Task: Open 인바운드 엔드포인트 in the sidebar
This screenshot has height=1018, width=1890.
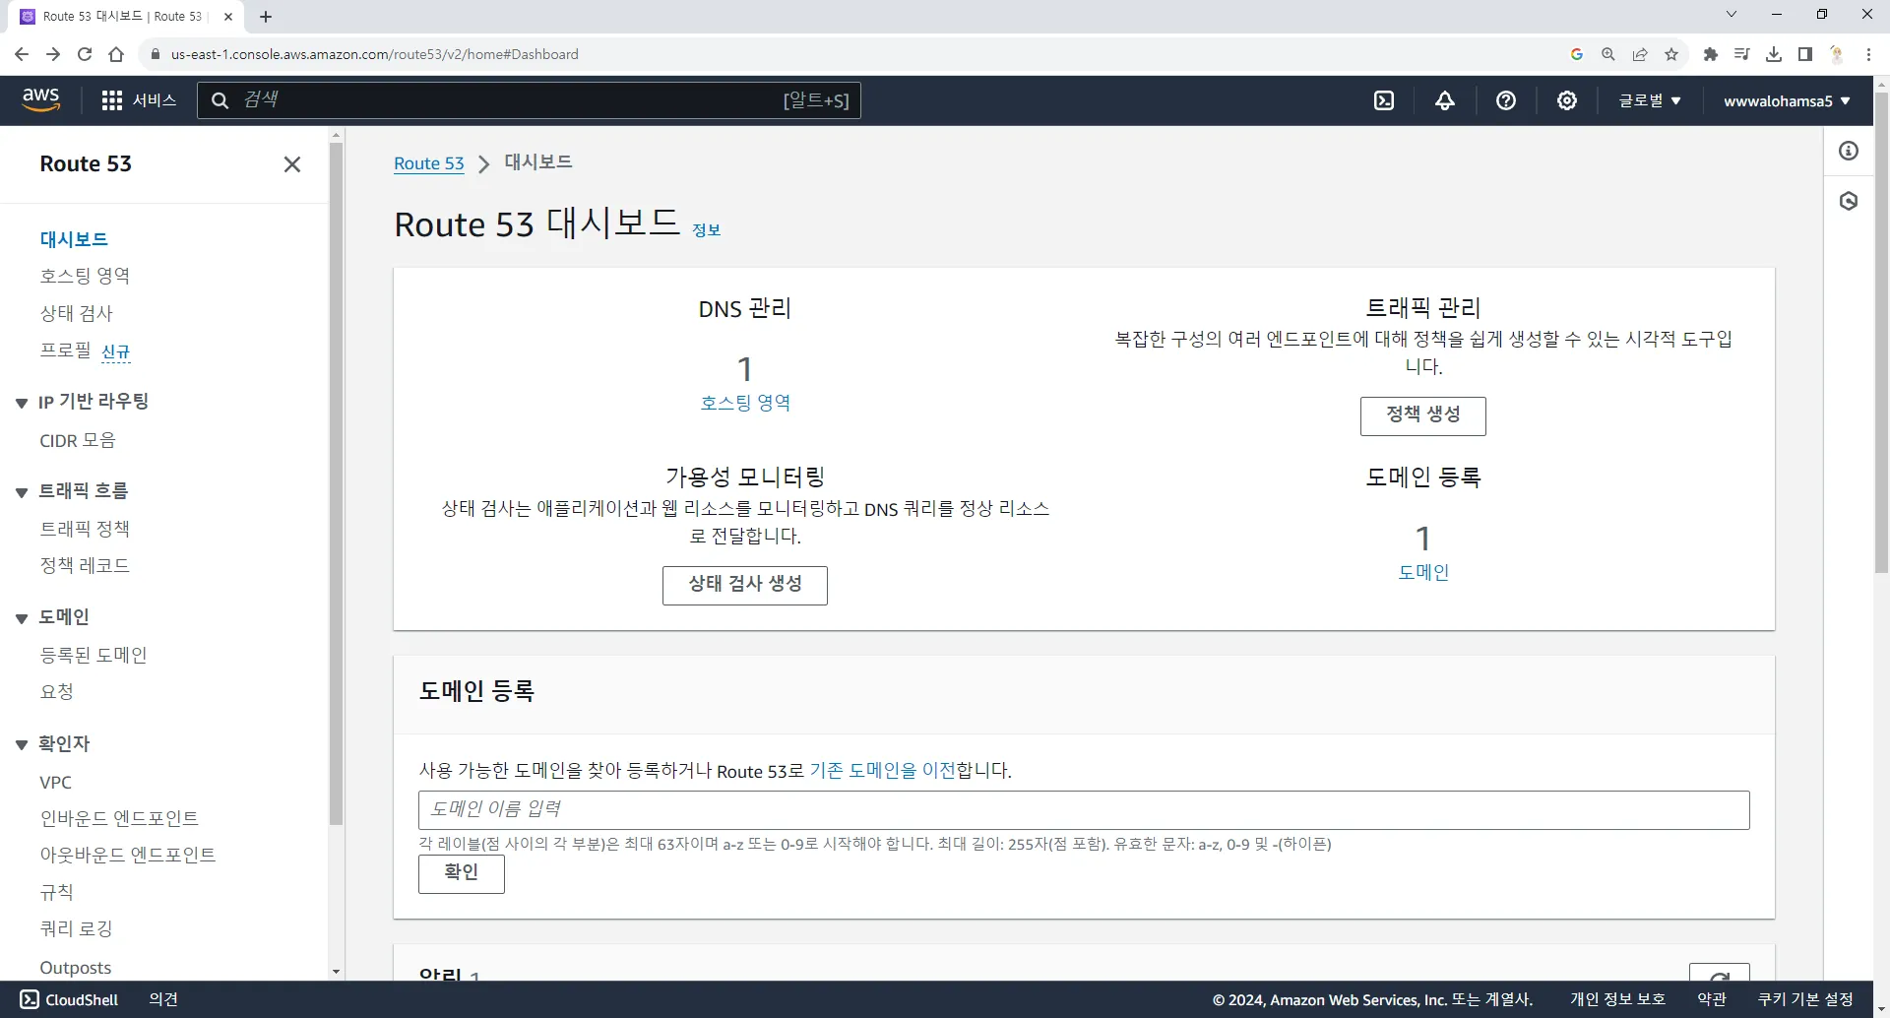Action: tap(119, 818)
